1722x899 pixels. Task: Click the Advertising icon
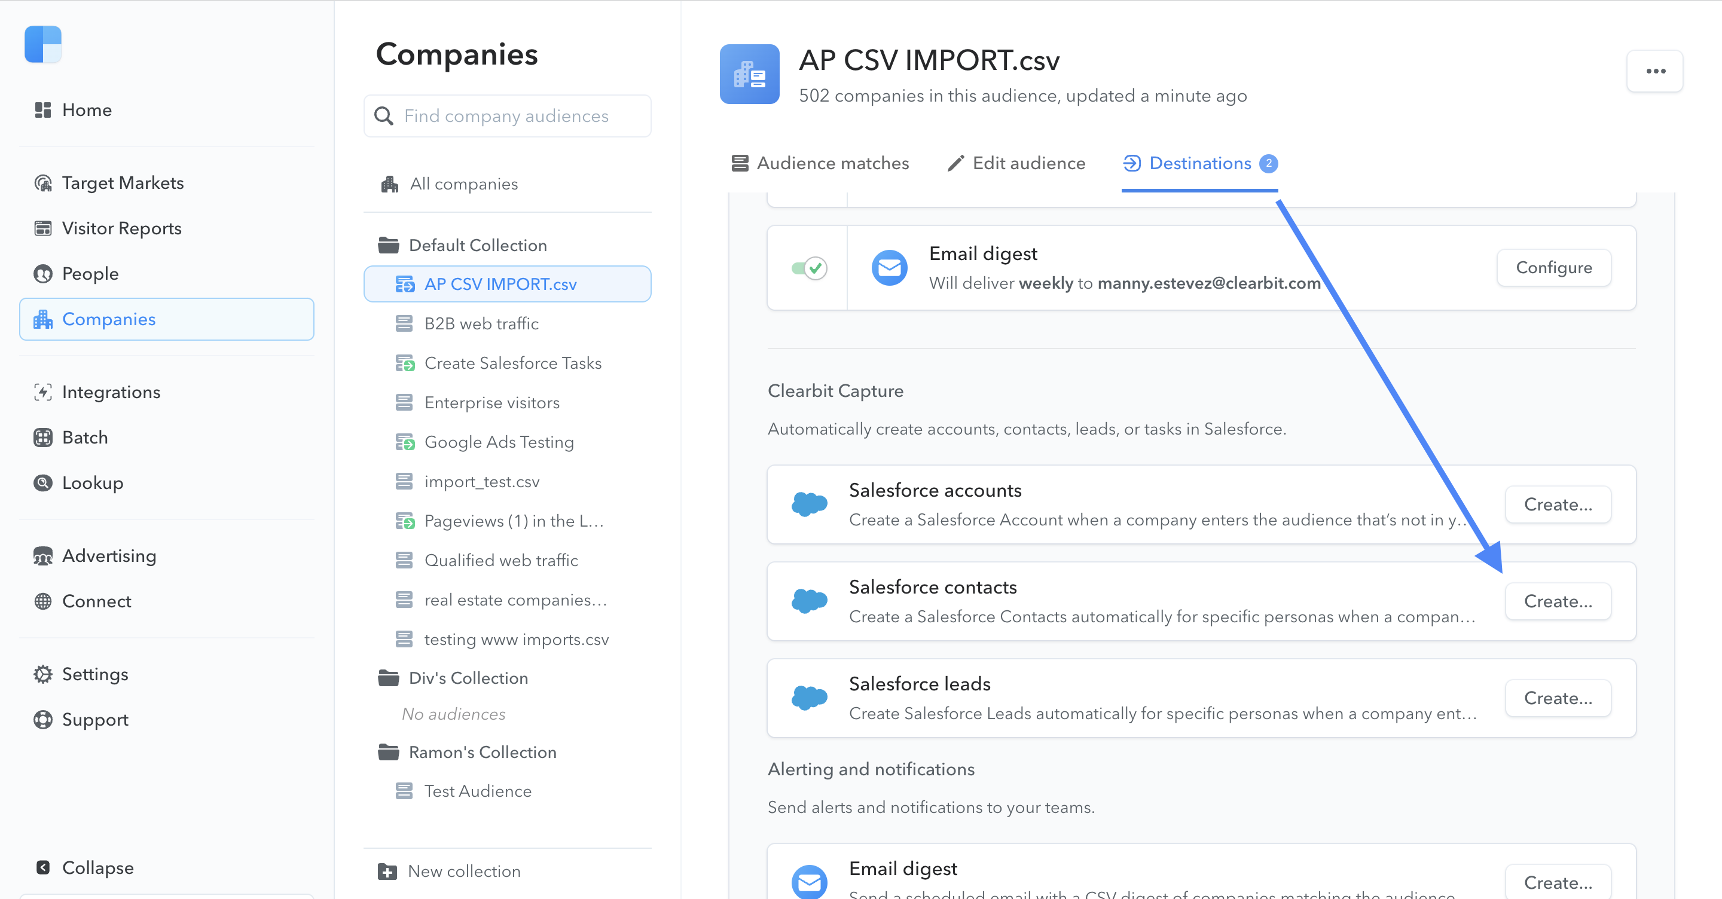pos(43,555)
